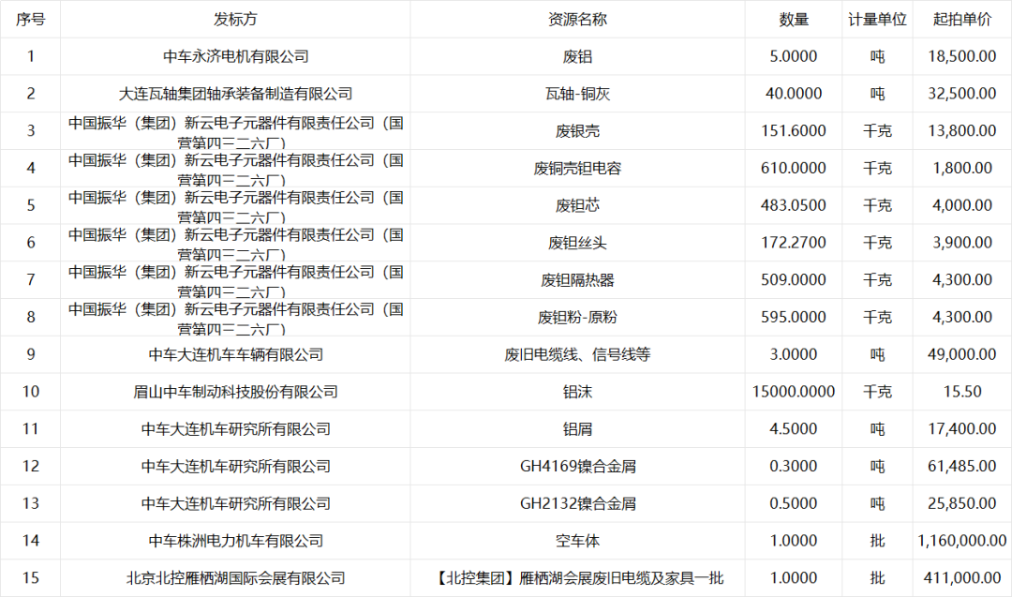
Task: Select the price 61,485.00
Action: (x=961, y=467)
